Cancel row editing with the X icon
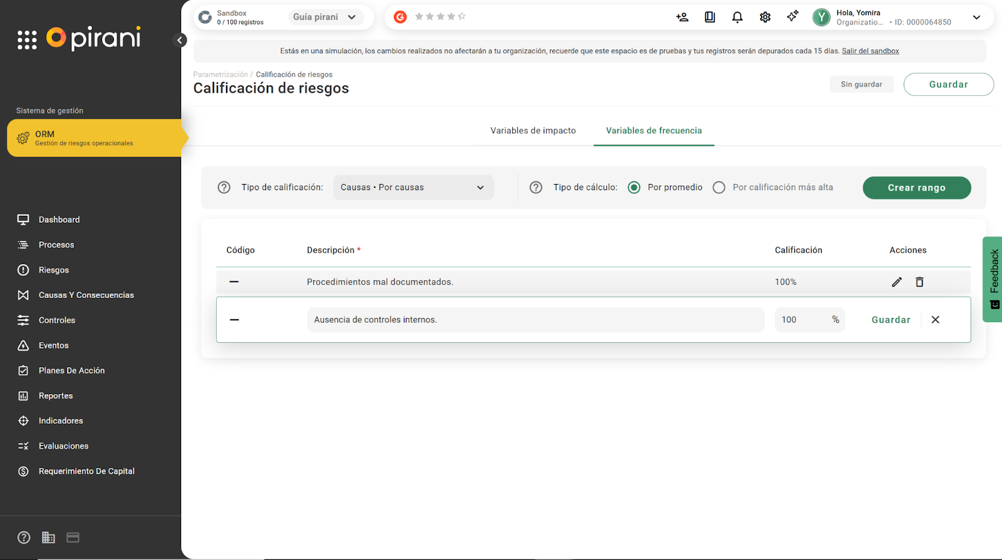Image resolution: width=1002 pixels, height=560 pixels. (x=935, y=320)
